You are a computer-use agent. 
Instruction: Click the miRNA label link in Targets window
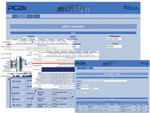78,86
